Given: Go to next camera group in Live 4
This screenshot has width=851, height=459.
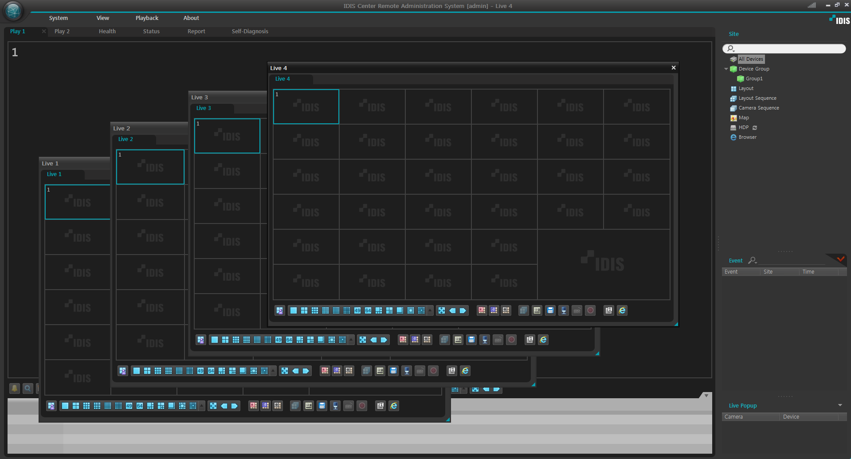Looking at the screenshot, I should (463, 310).
